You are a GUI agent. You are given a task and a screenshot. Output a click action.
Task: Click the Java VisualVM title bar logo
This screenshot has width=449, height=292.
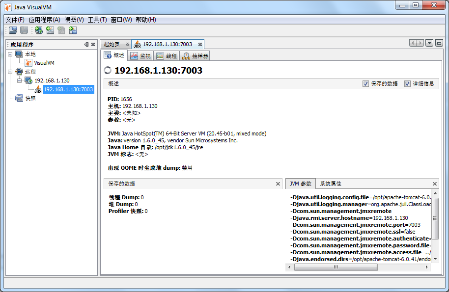click(8, 7)
